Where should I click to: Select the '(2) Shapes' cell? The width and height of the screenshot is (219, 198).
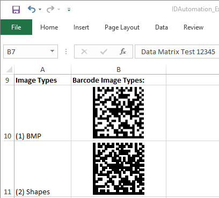tap(42, 169)
